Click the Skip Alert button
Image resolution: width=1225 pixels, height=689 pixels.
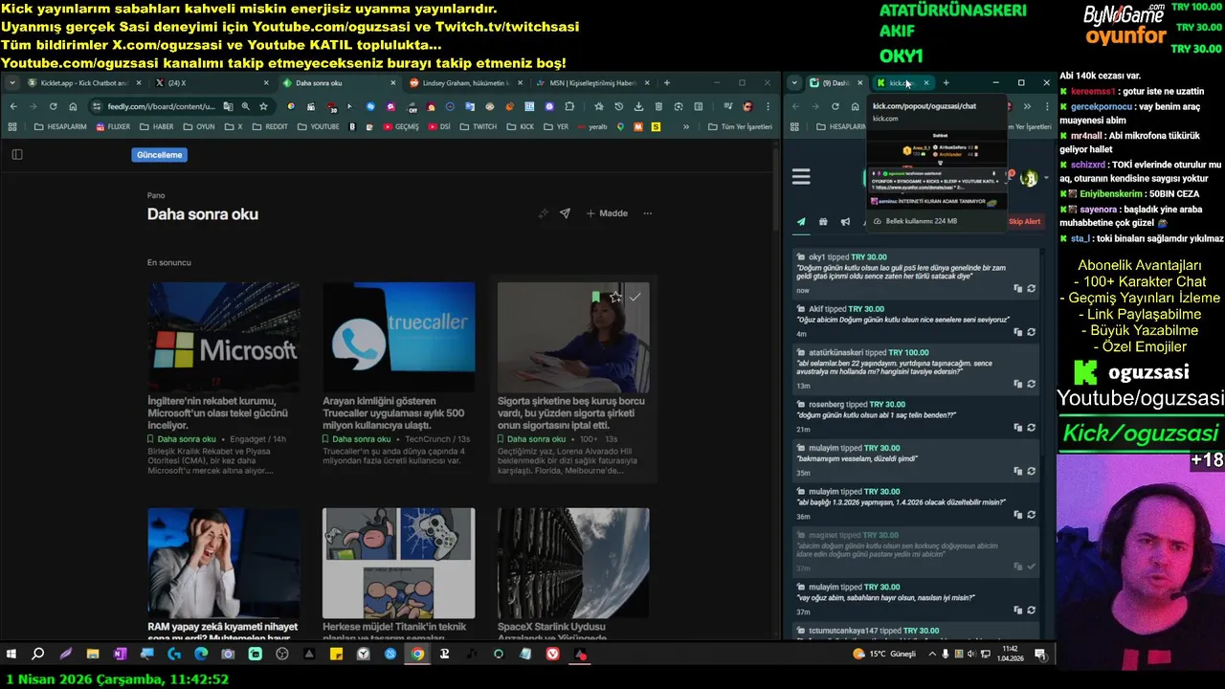[1024, 222]
